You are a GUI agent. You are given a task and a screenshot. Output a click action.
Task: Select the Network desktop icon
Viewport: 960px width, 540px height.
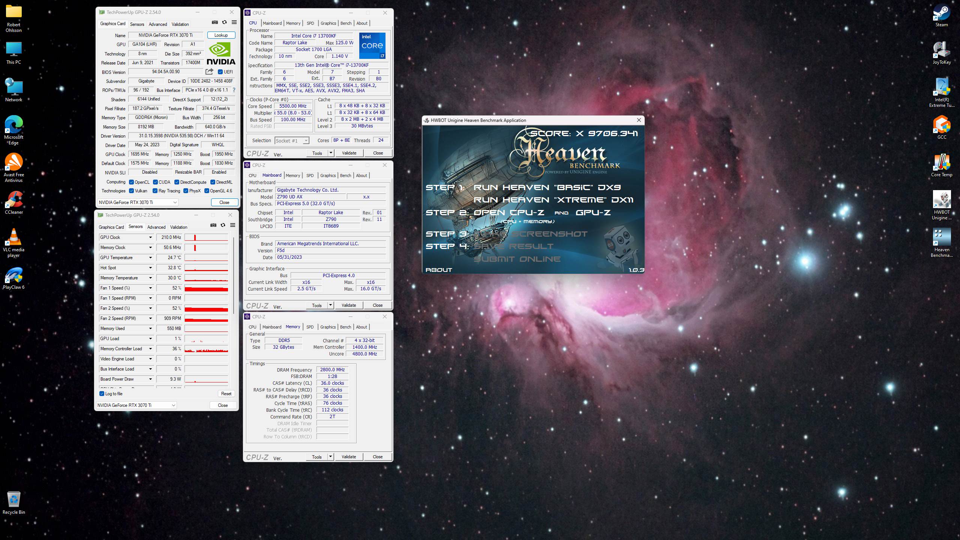[x=14, y=90]
